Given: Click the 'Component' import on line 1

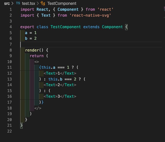Looking at the screenshot, I should 68,9.
